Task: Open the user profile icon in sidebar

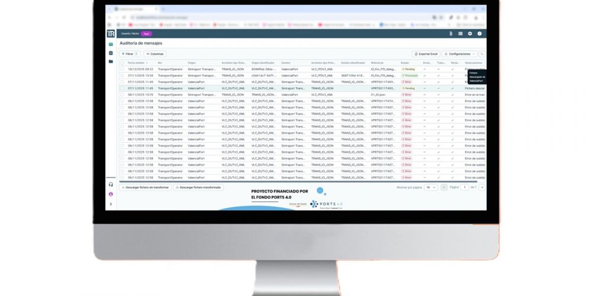Action: pos(111,194)
